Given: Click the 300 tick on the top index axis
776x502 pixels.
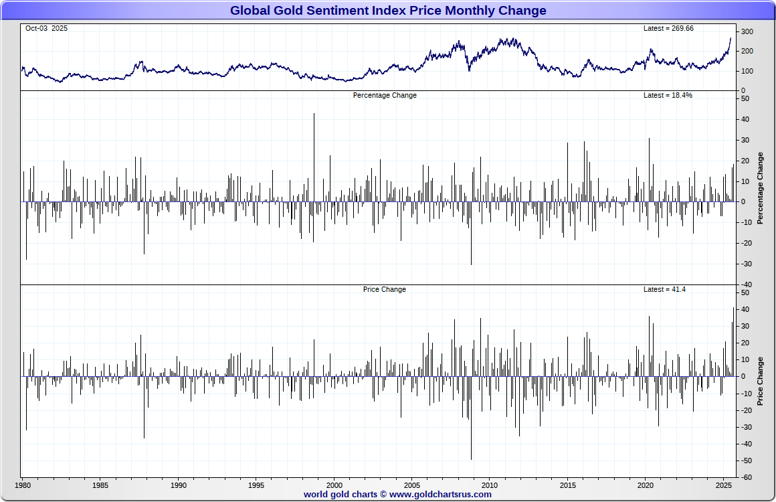Looking at the screenshot, I should click(x=747, y=31).
